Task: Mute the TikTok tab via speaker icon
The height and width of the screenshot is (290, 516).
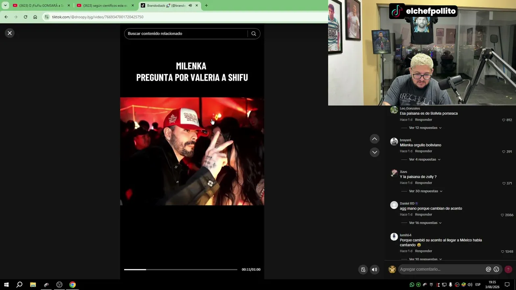Action: point(190,6)
